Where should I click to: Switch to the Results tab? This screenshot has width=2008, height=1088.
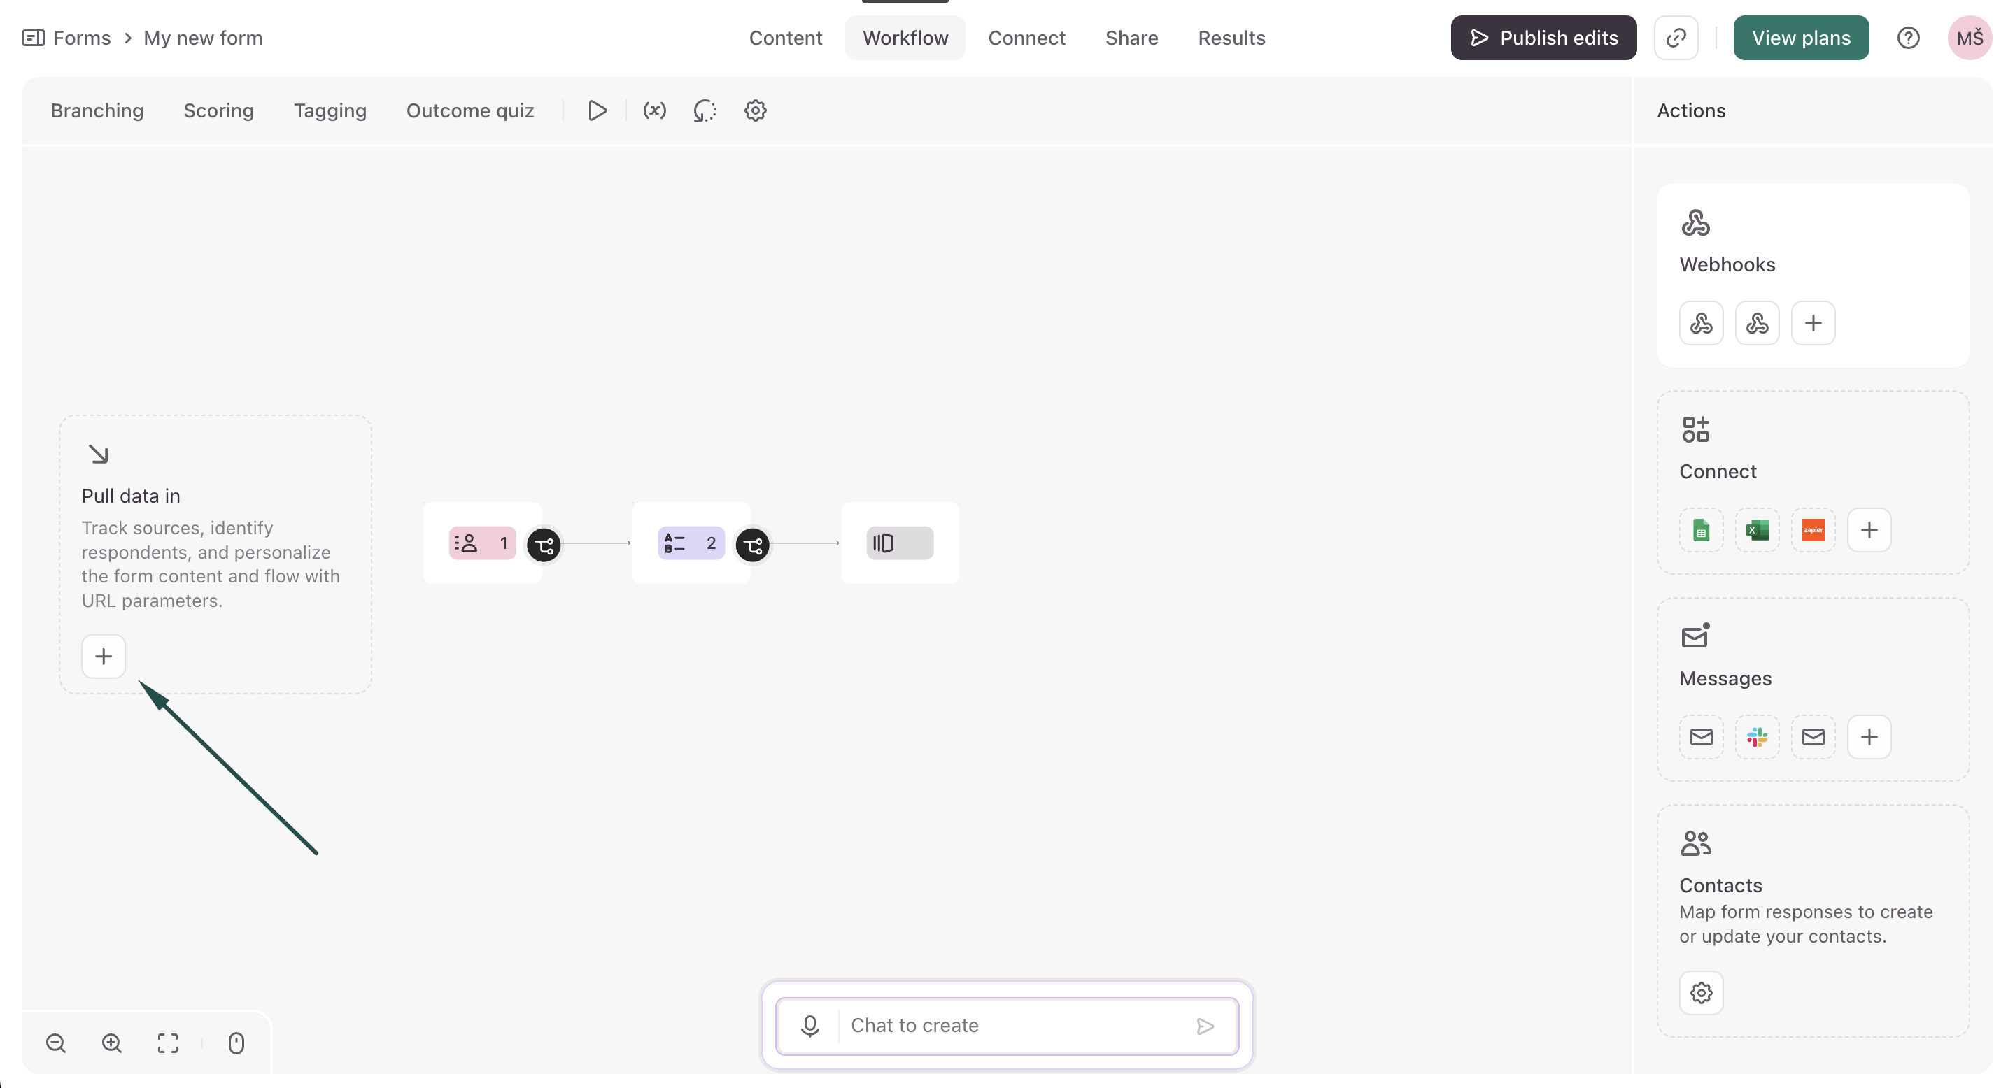[x=1231, y=37]
